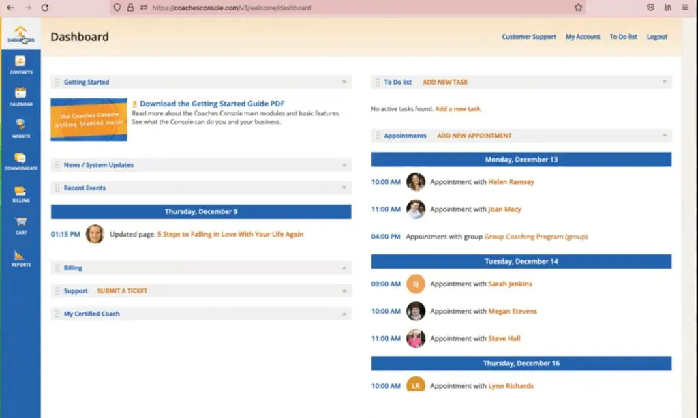Open the Communicate sidebar icon

click(x=20, y=160)
